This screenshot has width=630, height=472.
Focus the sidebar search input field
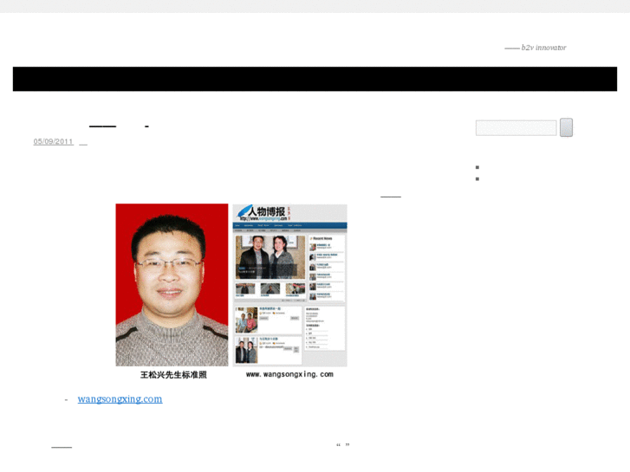(x=516, y=127)
